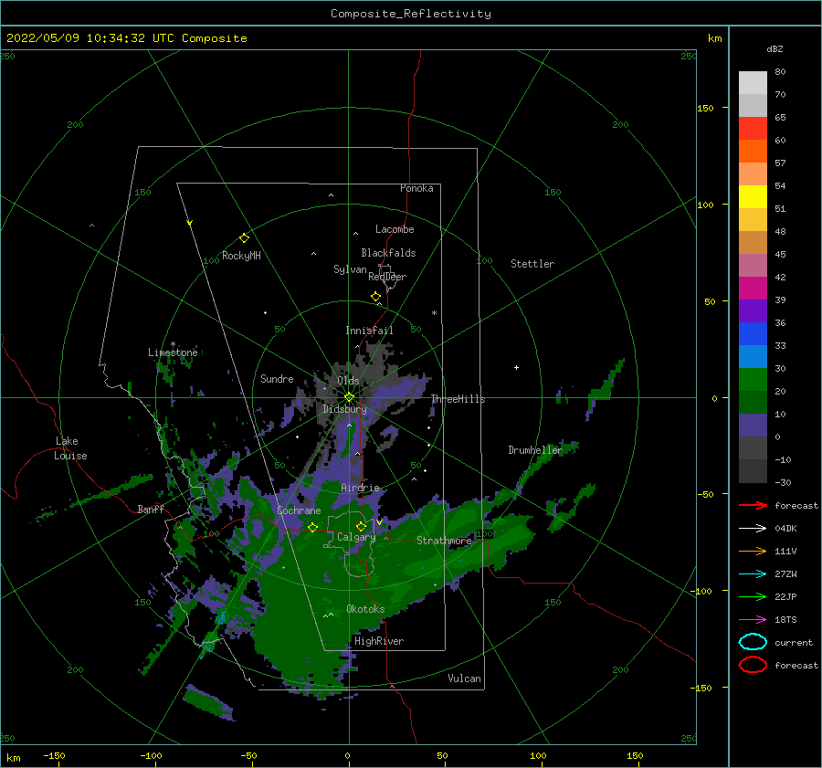Click the asterisk marker above Limestone

[173, 344]
